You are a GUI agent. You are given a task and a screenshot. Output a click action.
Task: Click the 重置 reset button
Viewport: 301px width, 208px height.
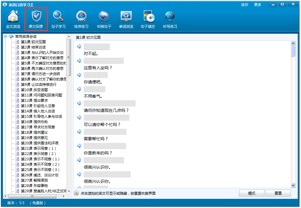coord(278,193)
